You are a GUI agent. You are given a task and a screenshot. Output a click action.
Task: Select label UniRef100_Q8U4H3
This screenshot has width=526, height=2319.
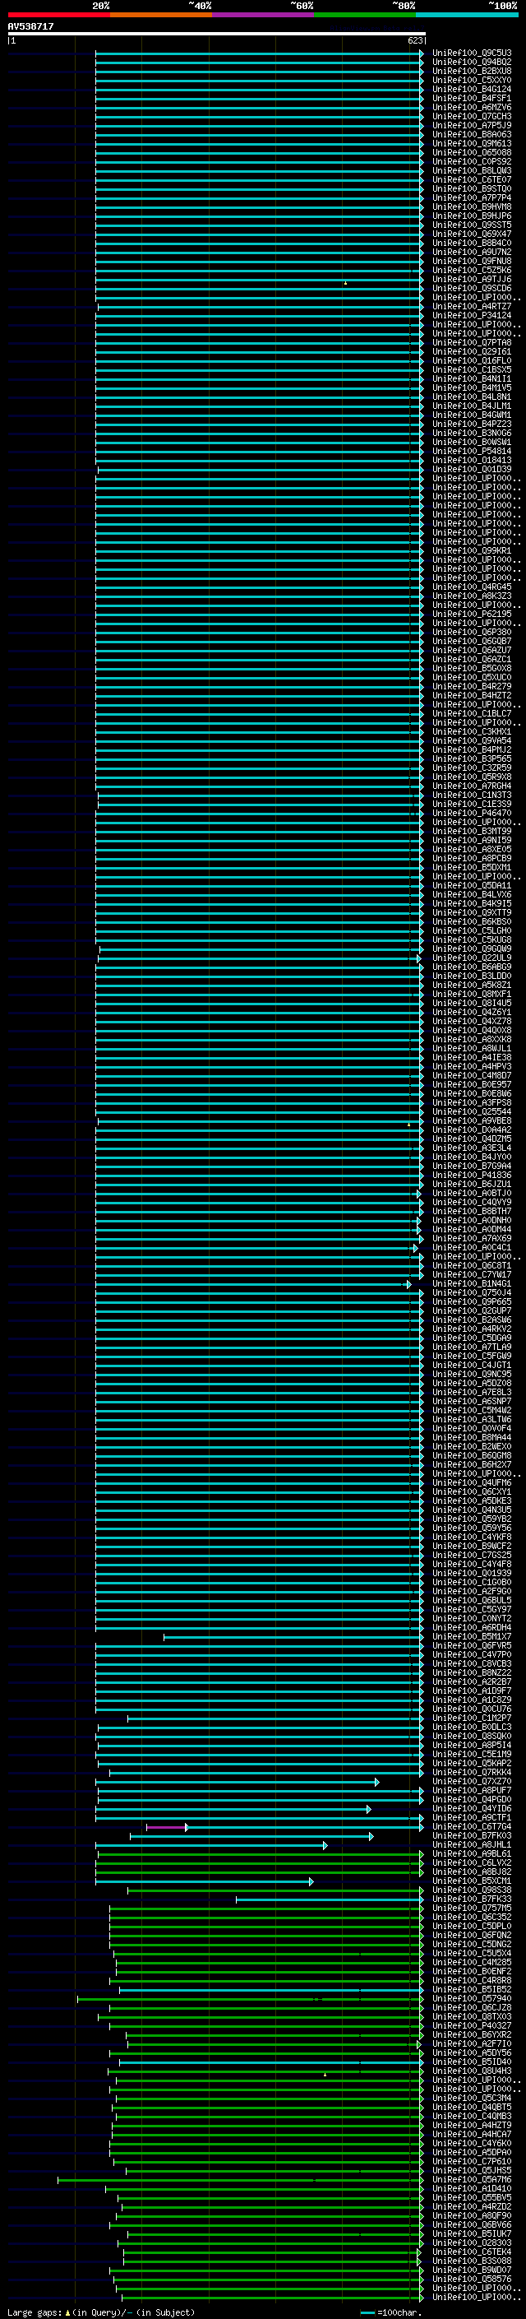pyautogui.click(x=471, y=2071)
